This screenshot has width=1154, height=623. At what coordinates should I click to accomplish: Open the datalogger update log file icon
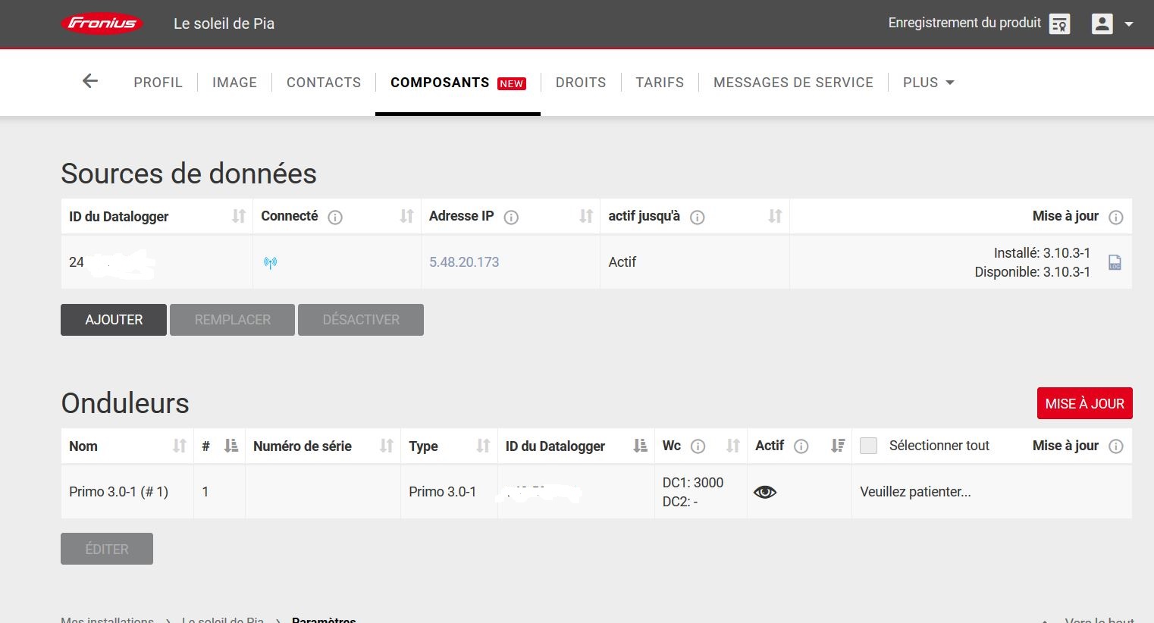(1115, 262)
